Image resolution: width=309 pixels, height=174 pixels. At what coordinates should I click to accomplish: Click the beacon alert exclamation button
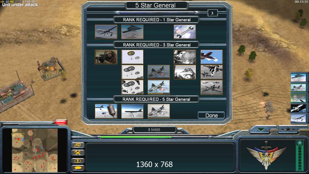(78, 161)
